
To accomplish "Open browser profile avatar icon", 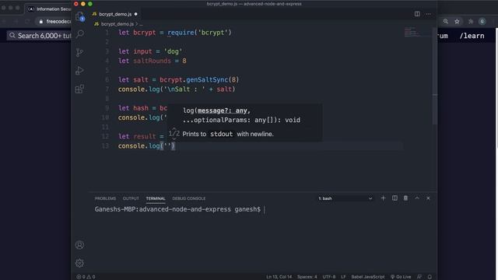I will tap(482, 21).
